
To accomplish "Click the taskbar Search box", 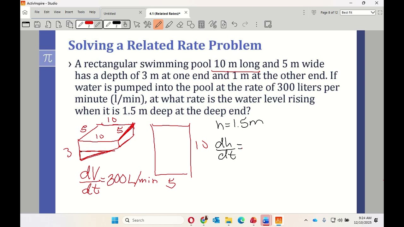I will click(153, 220).
